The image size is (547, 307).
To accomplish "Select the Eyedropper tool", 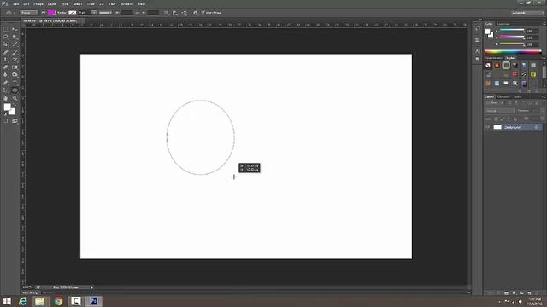I will pos(15,44).
